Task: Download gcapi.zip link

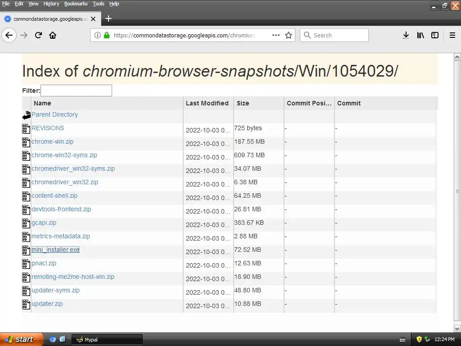Action: [x=44, y=223]
